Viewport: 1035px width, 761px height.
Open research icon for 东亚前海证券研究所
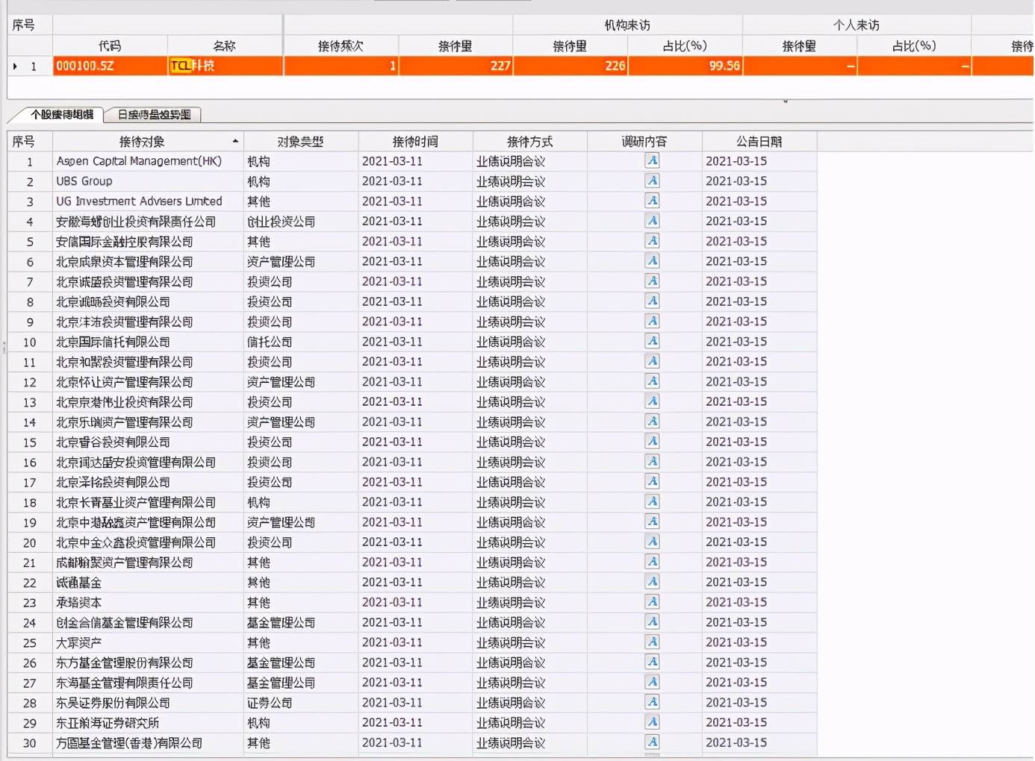(x=652, y=722)
